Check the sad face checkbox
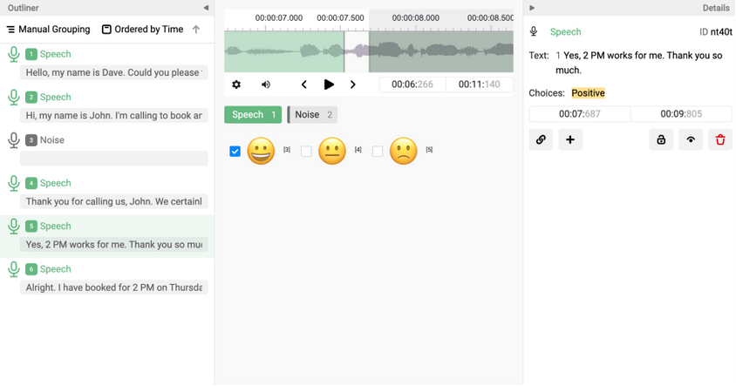Screen dimensions: 736x386 tap(378, 151)
